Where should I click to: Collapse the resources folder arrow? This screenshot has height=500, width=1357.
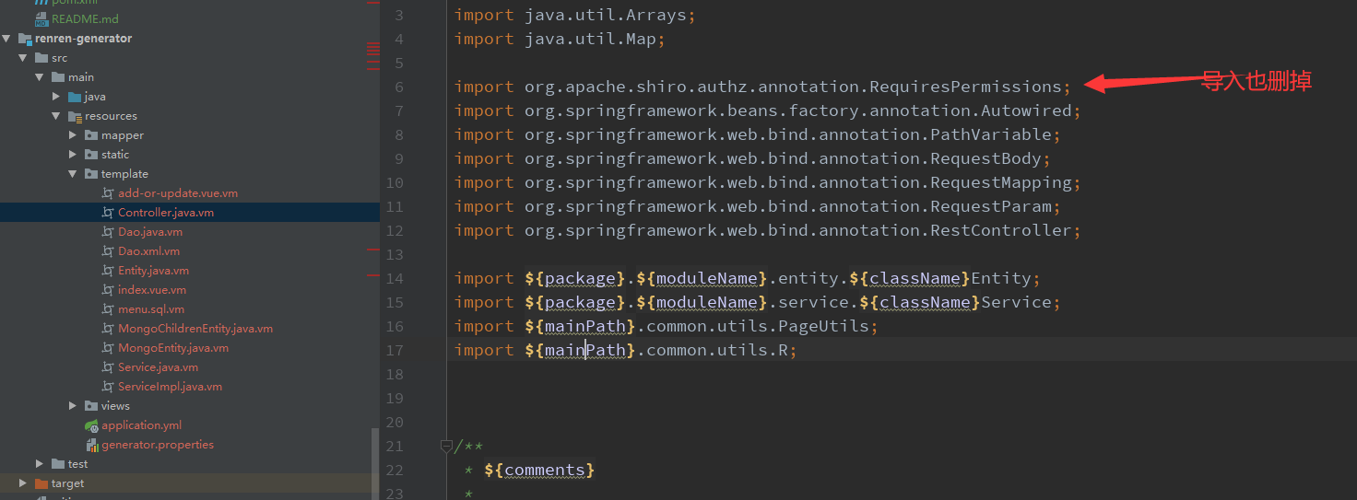pos(56,116)
